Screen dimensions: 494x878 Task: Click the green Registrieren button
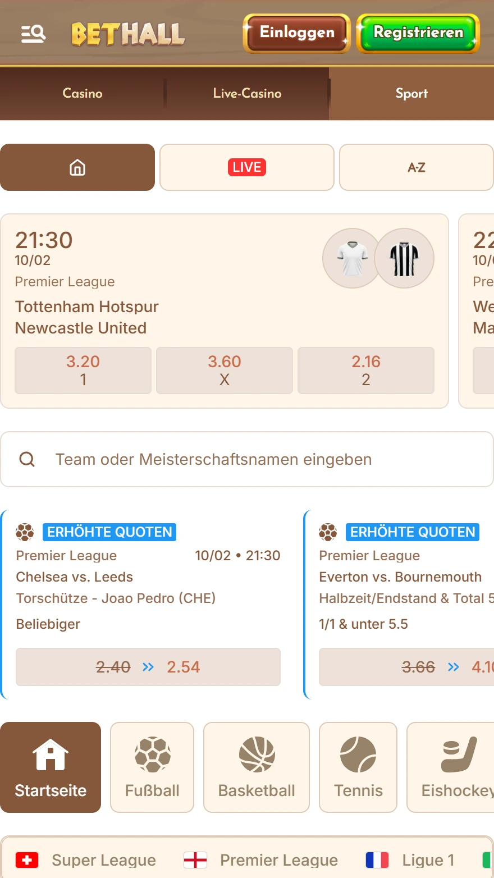click(418, 33)
